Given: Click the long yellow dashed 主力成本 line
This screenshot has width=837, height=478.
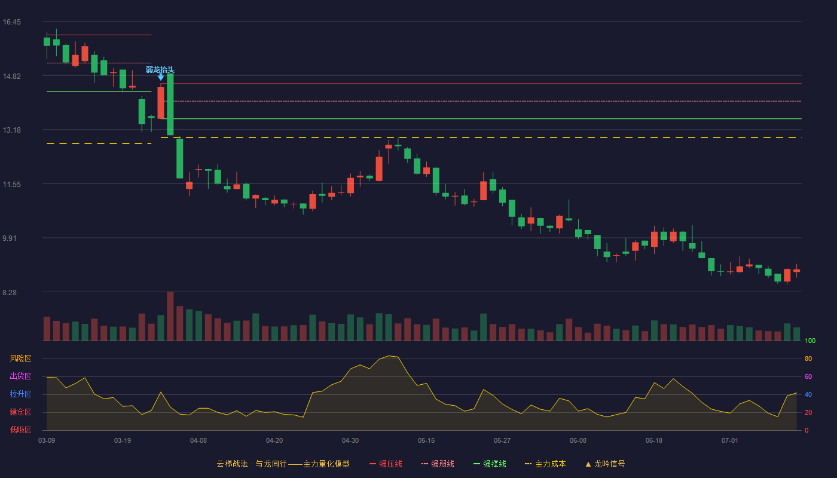Looking at the screenshot, I should pos(481,137).
